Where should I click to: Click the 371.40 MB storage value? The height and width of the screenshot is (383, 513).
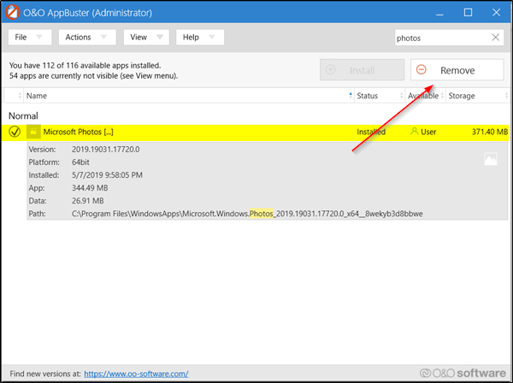(x=490, y=132)
